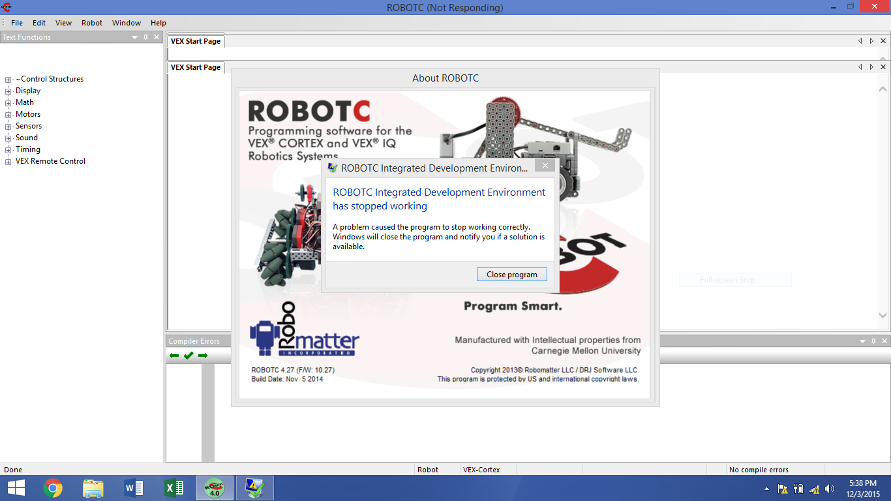Go to previous compiler error green arrow
The width and height of the screenshot is (891, 501).
(x=174, y=356)
